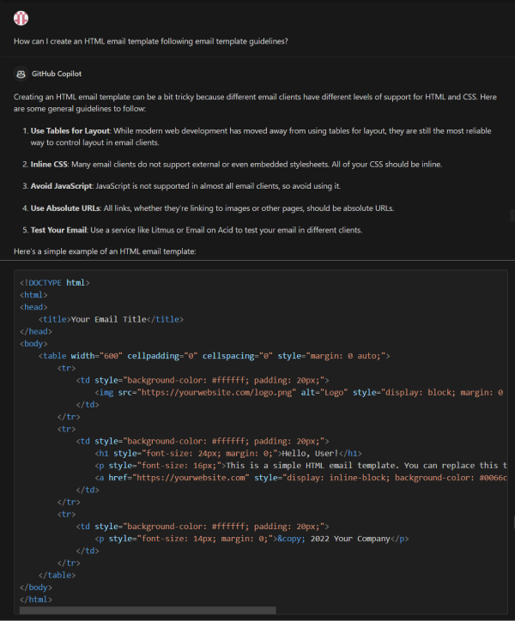
Task: Click the <!DOCTYPE html> line in code
Action: point(54,282)
